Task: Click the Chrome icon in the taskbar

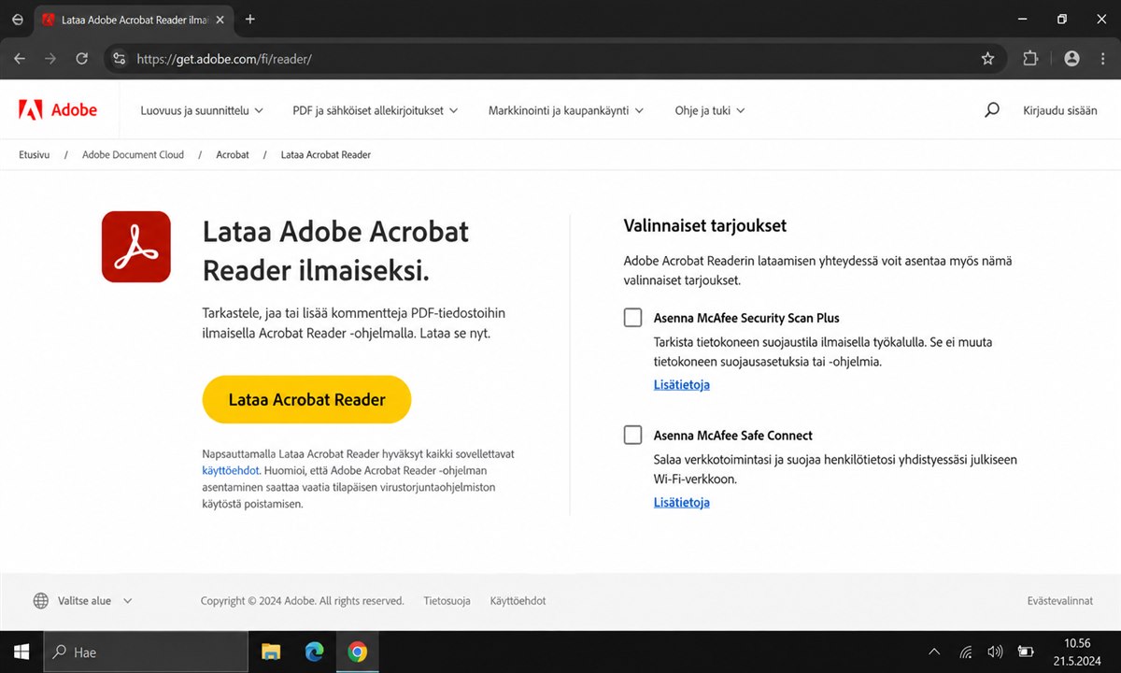Action: [x=357, y=652]
